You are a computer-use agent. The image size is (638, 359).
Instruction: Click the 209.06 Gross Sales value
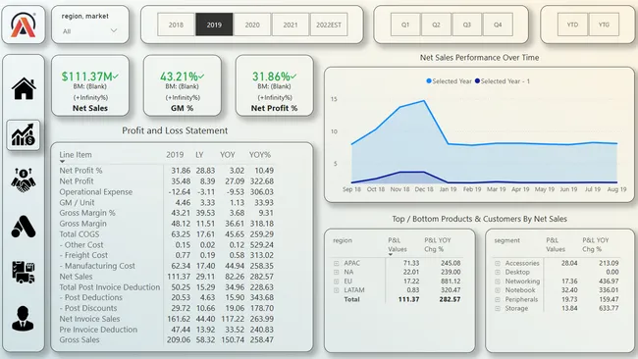click(179, 340)
